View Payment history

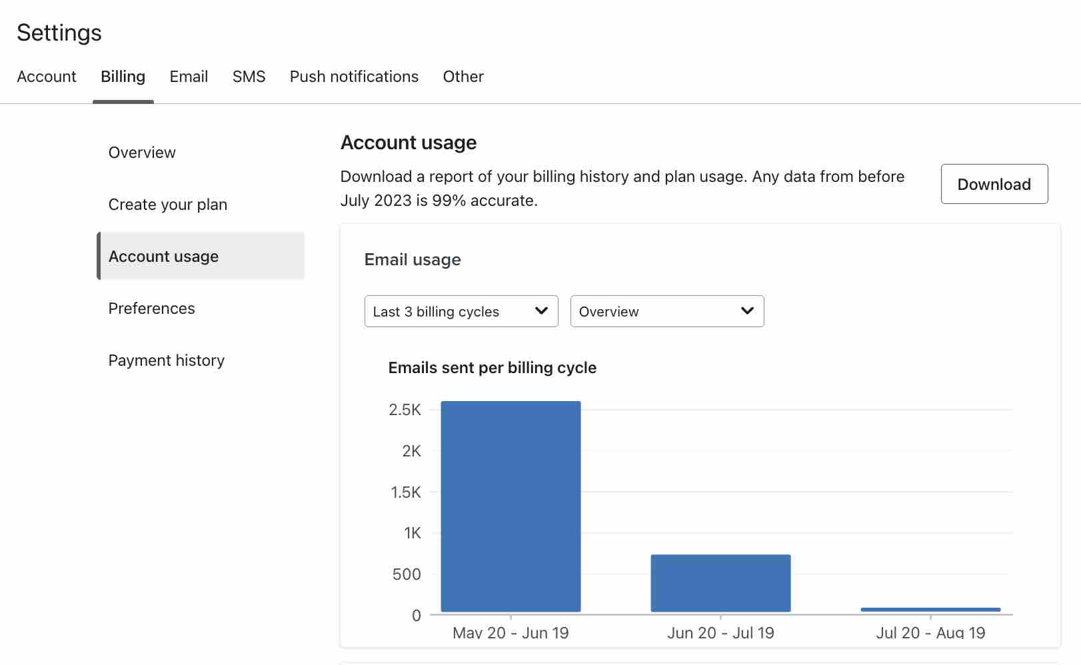(x=167, y=360)
